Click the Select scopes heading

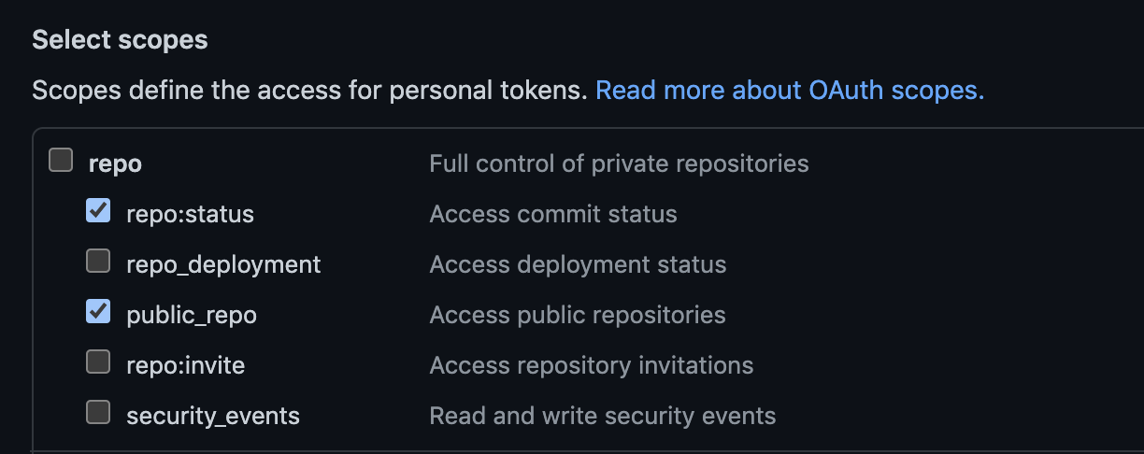[x=120, y=40]
